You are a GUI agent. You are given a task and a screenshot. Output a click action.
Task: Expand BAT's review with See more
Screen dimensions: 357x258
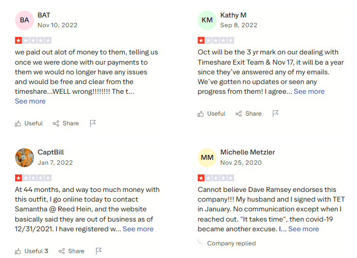(30, 101)
